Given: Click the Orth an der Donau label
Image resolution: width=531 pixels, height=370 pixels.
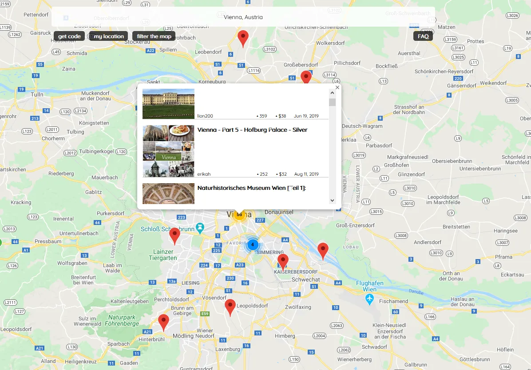Looking at the screenshot, I should point(451,276).
